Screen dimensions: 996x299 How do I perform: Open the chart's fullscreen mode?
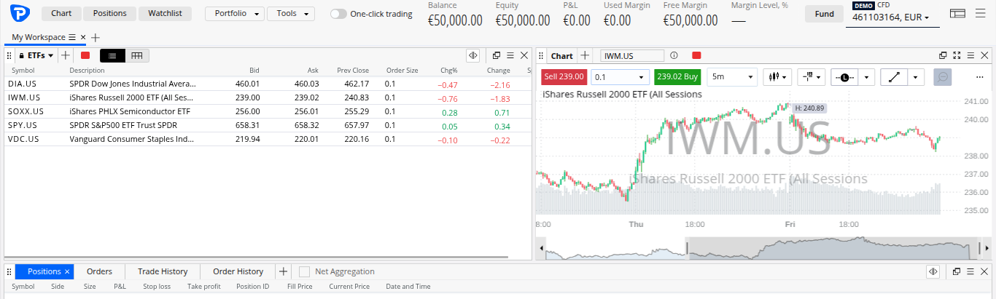tap(957, 55)
